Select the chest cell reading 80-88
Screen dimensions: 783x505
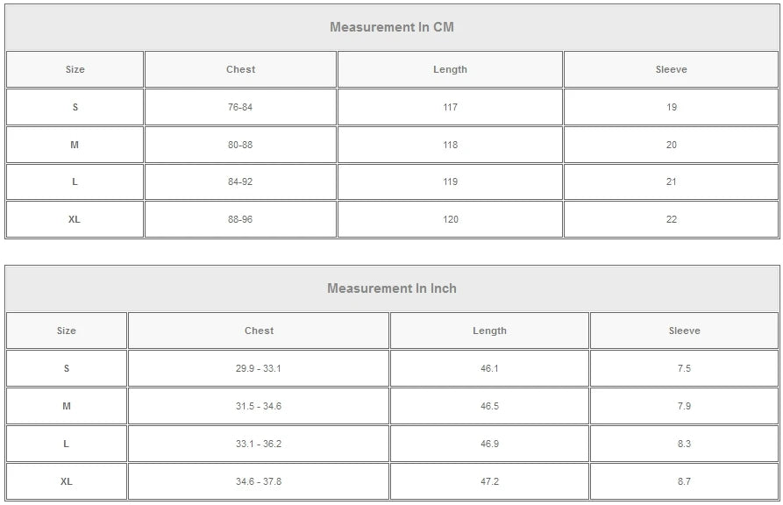(x=240, y=145)
